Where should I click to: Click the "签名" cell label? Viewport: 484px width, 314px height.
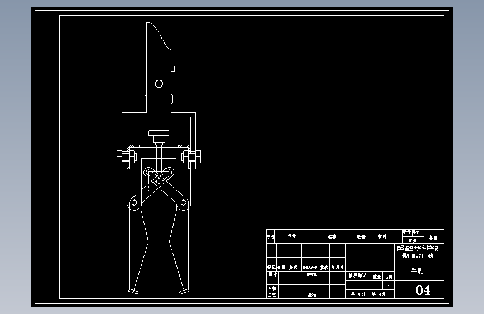[x=324, y=268]
